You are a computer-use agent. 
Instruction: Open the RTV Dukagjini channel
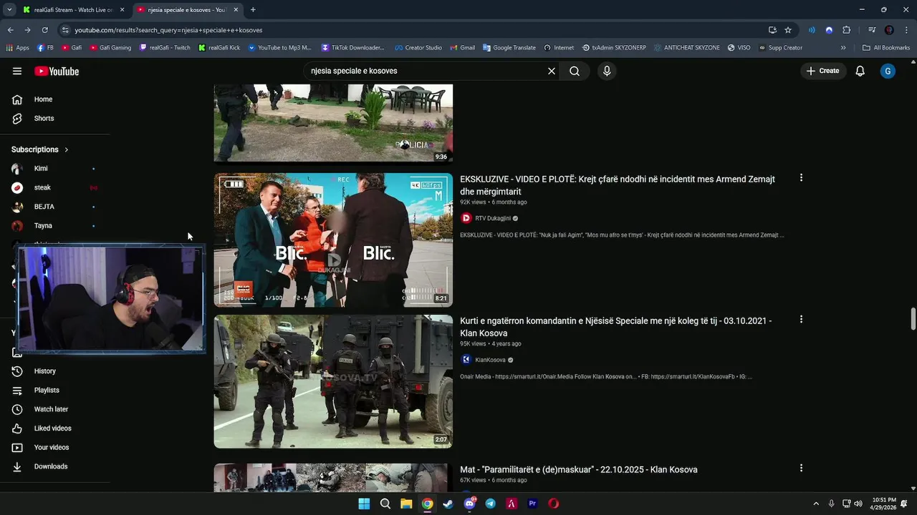[493, 218]
